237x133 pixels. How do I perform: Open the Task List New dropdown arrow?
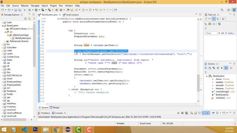209,19
